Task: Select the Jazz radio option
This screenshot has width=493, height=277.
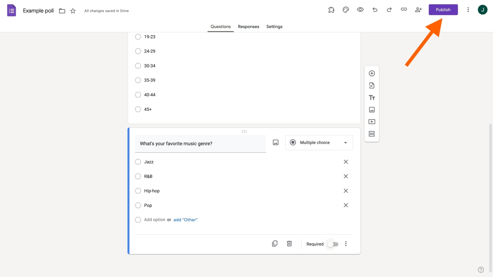Action: (x=138, y=162)
